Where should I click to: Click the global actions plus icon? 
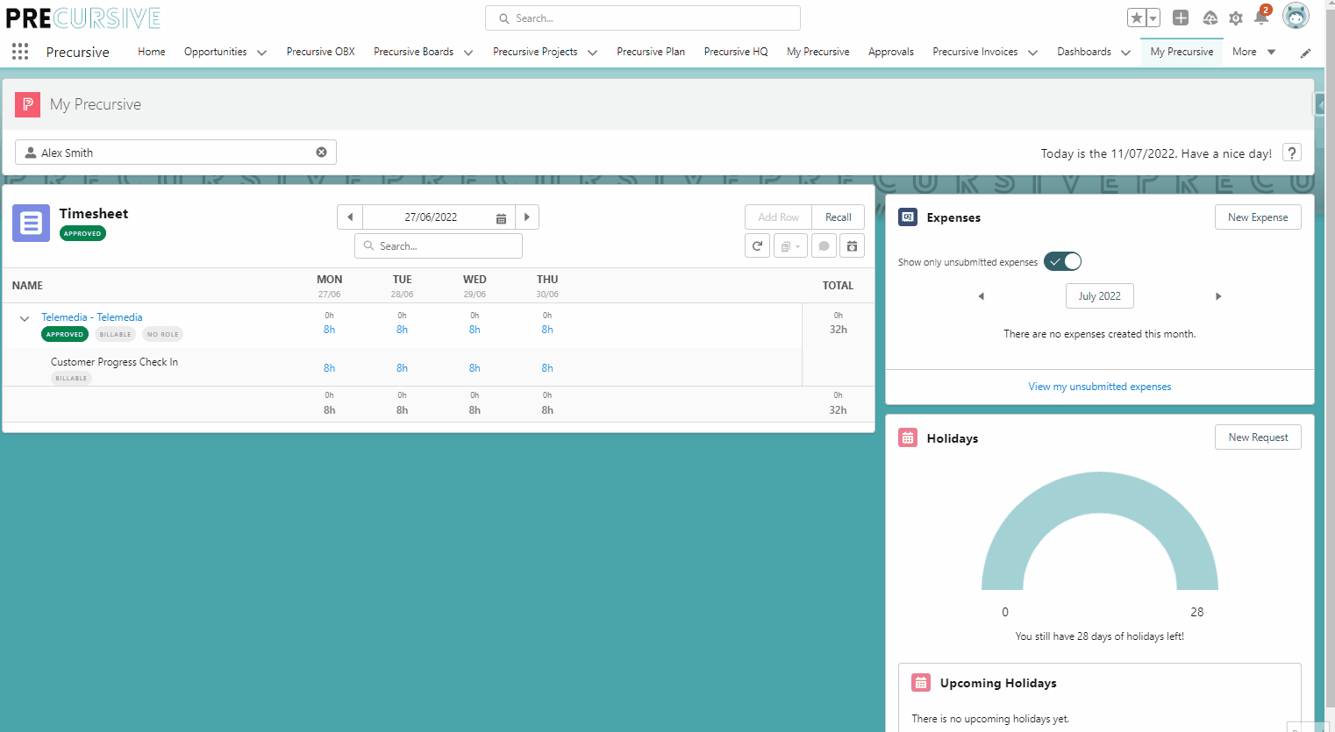[1181, 18]
